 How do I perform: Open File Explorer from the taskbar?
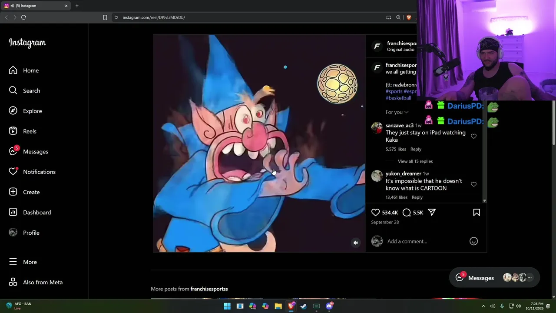278,306
